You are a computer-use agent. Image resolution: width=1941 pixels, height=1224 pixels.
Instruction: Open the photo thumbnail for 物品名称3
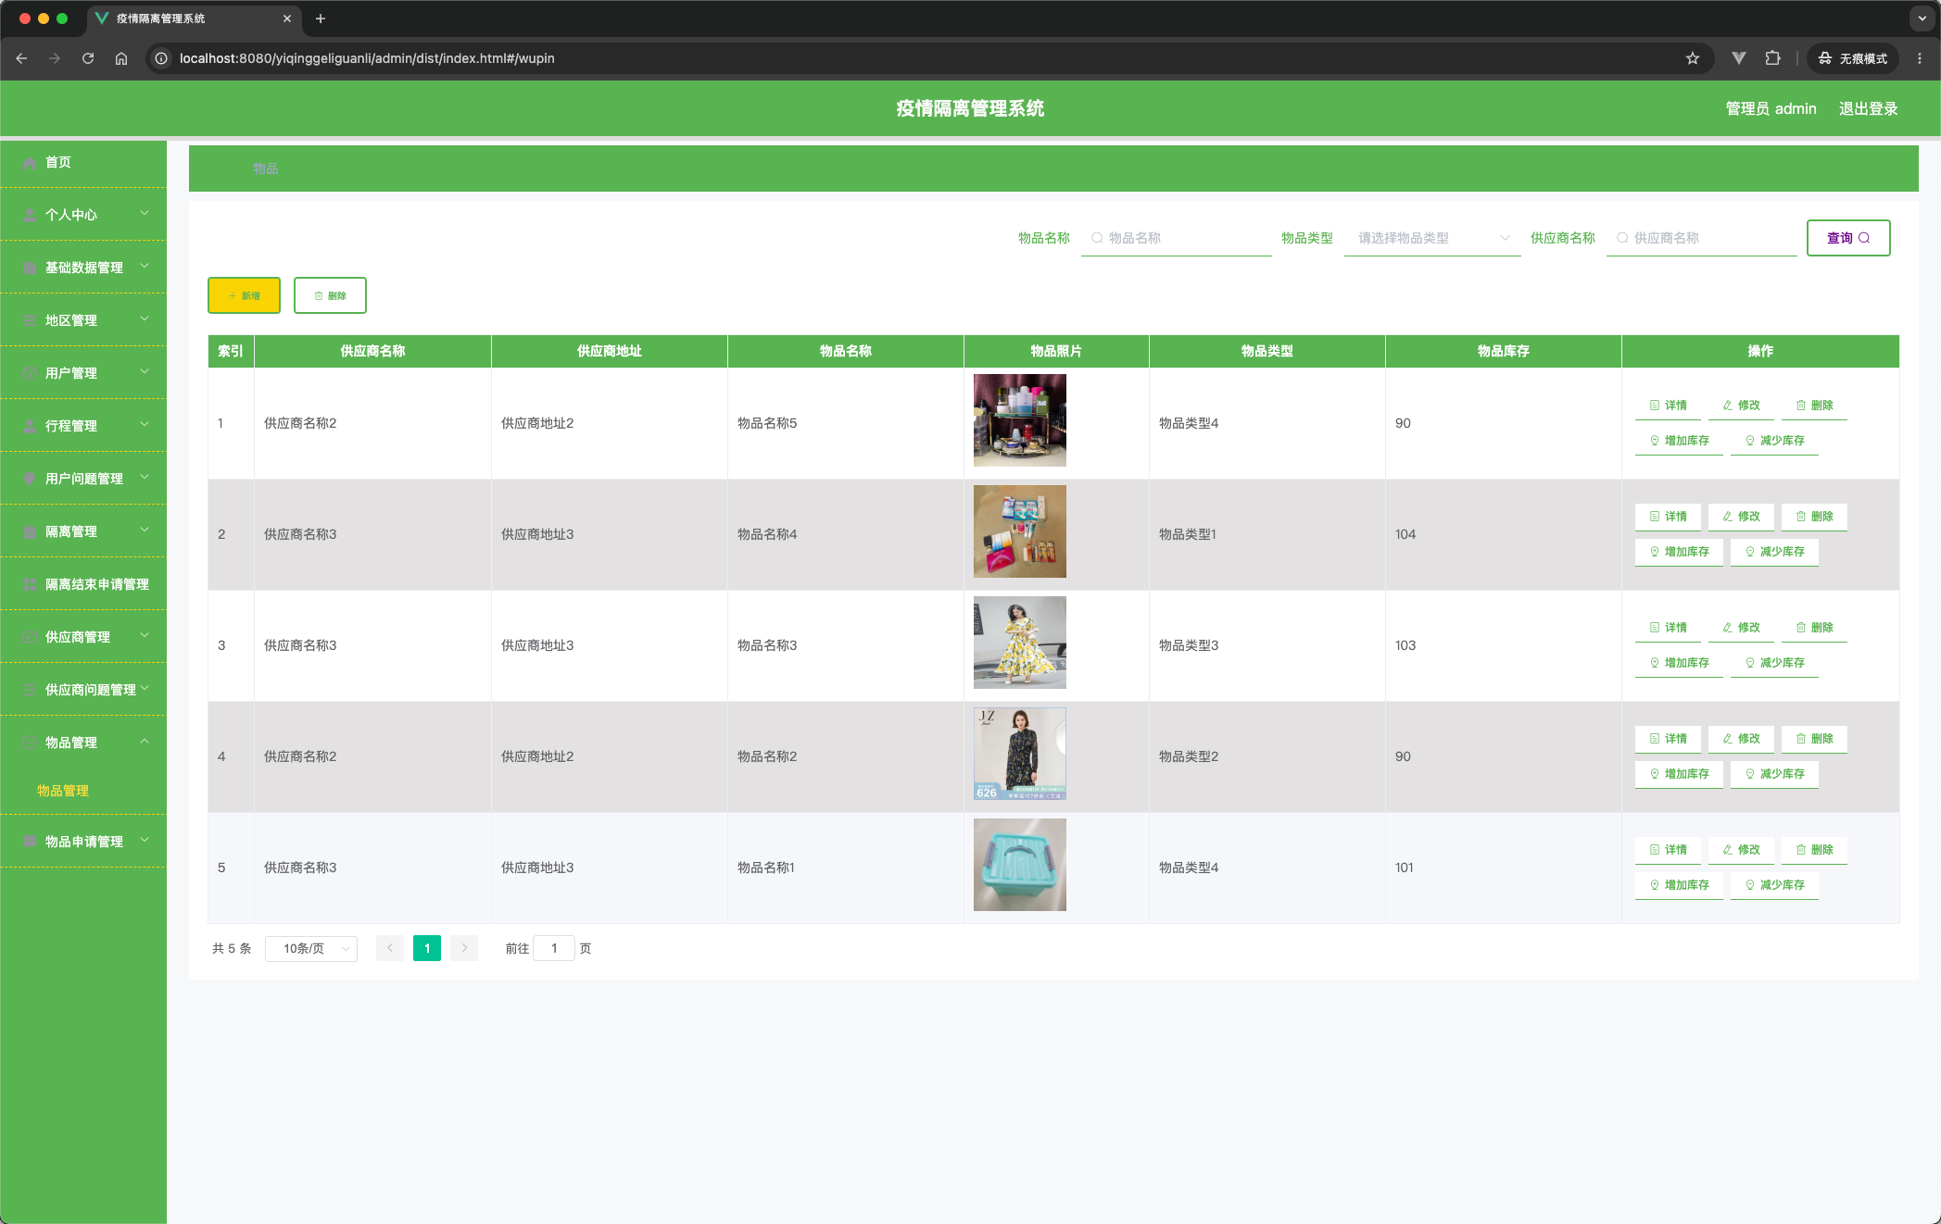coord(1020,643)
